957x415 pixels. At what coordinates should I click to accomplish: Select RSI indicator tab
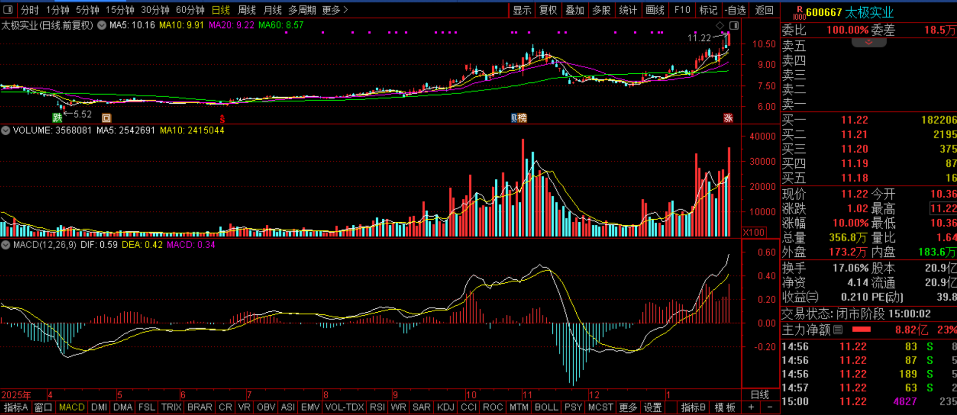click(377, 407)
